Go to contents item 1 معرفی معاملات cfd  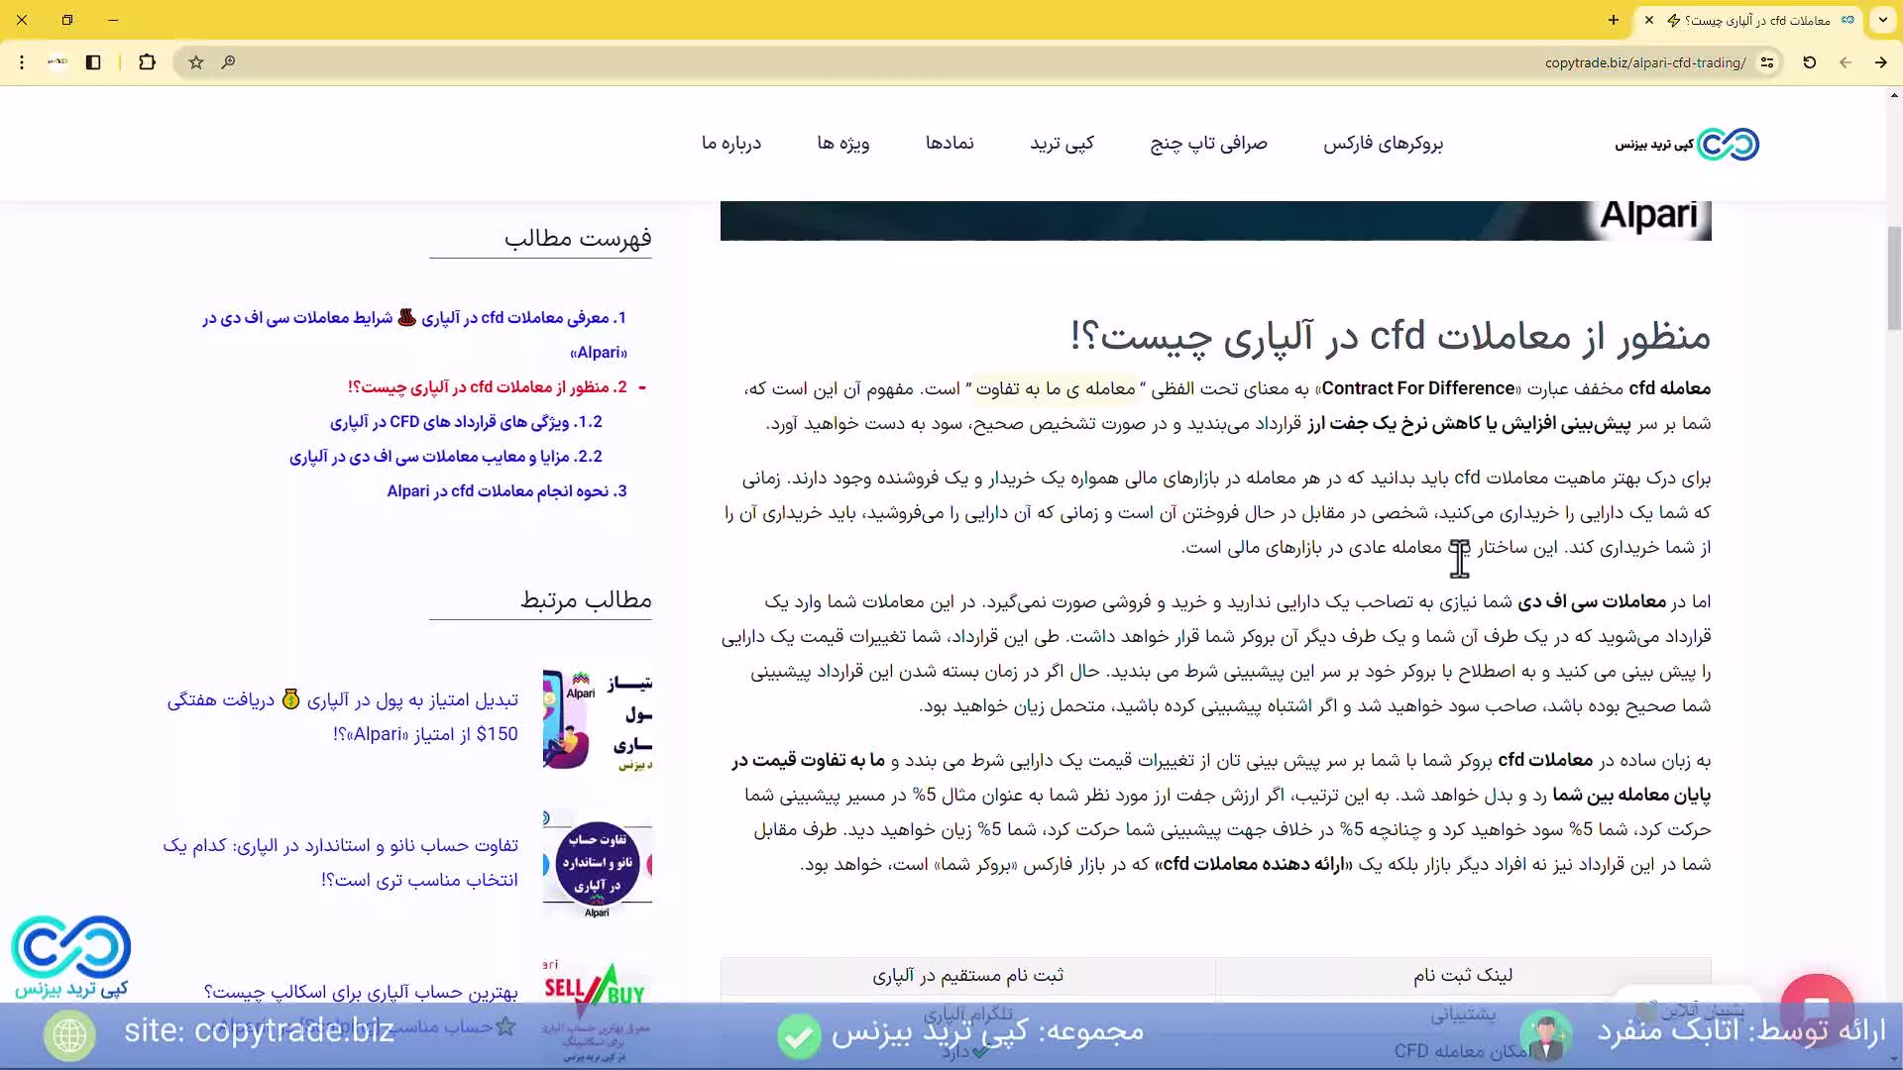(414, 335)
